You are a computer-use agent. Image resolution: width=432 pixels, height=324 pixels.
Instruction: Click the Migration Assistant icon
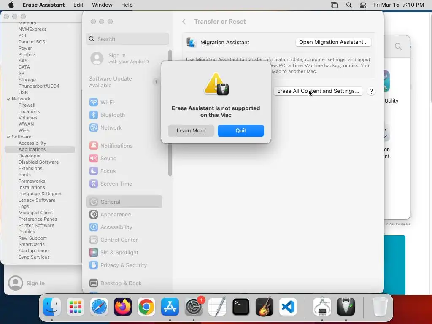(192, 43)
